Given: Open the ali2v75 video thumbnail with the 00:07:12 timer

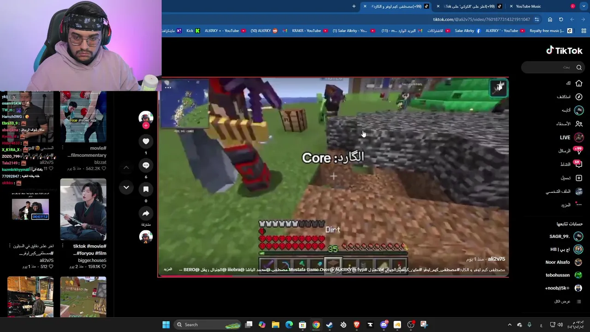Looking at the screenshot, I should 30,209.
